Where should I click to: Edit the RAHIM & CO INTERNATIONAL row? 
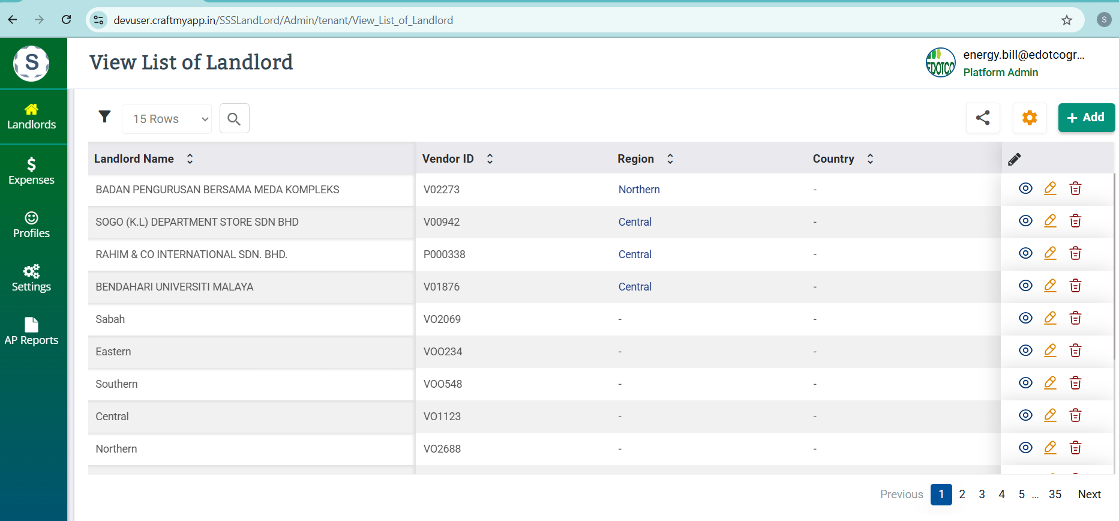1050,253
